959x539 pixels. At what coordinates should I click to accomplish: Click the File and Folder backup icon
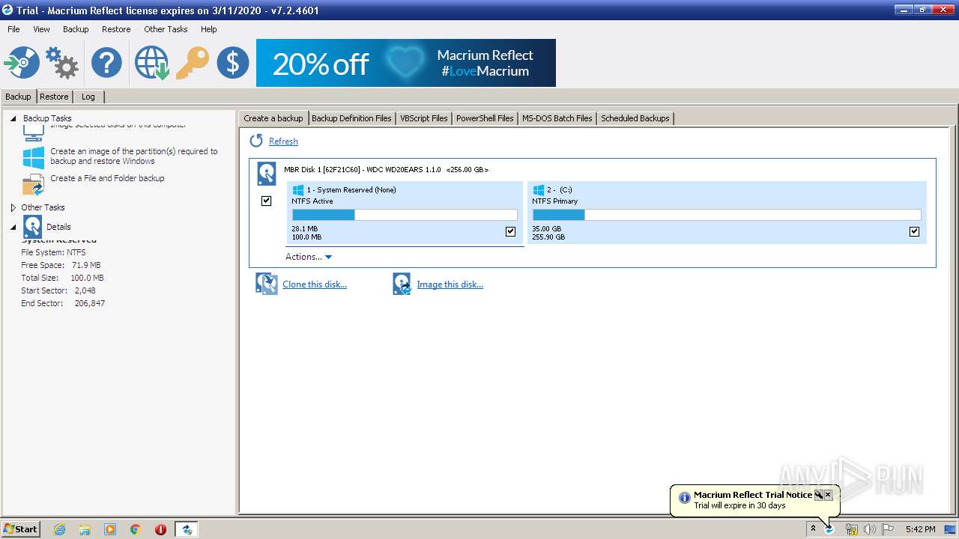tap(33, 184)
